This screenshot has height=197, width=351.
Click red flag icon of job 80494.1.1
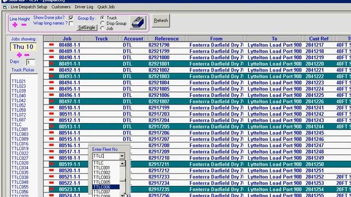tap(52, 83)
